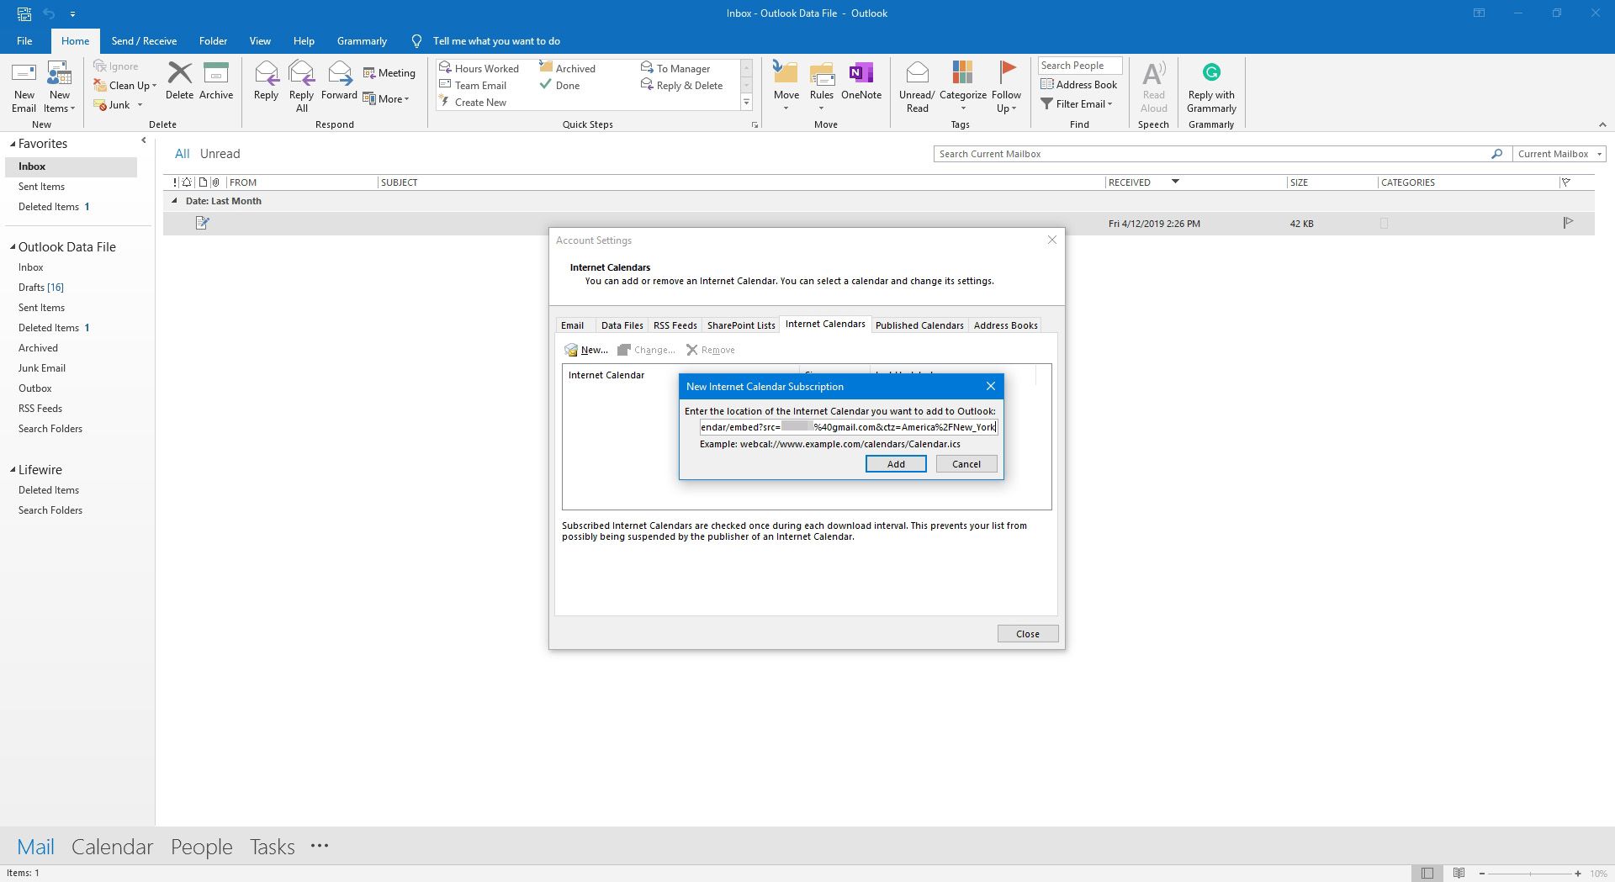The image size is (1615, 882).
Task: Click the Meeting respond icon
Action: click(x=368, y=73)
